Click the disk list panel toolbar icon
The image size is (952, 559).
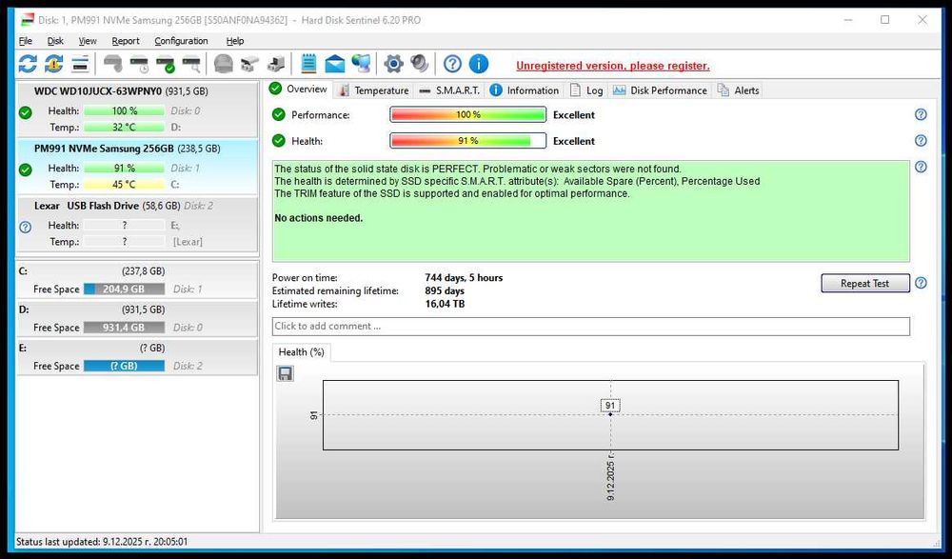coord(80,64)
